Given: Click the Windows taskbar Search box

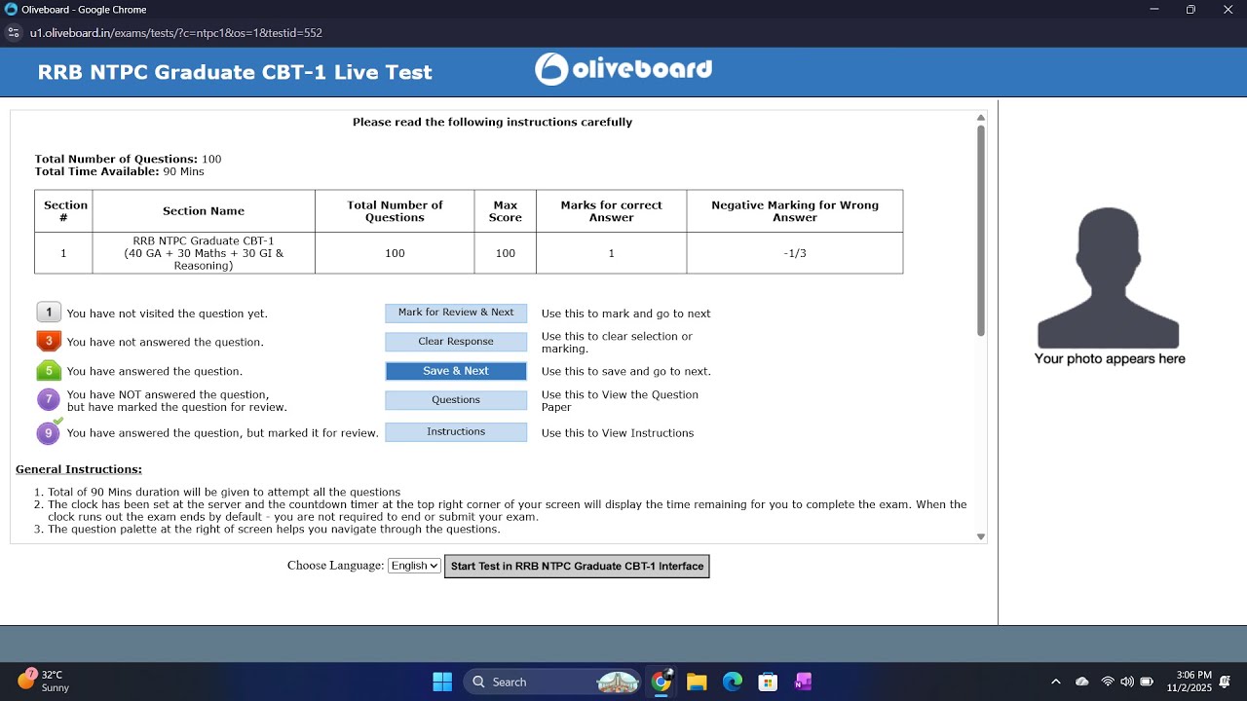Looking at the screenshot, I should point(551,682).
